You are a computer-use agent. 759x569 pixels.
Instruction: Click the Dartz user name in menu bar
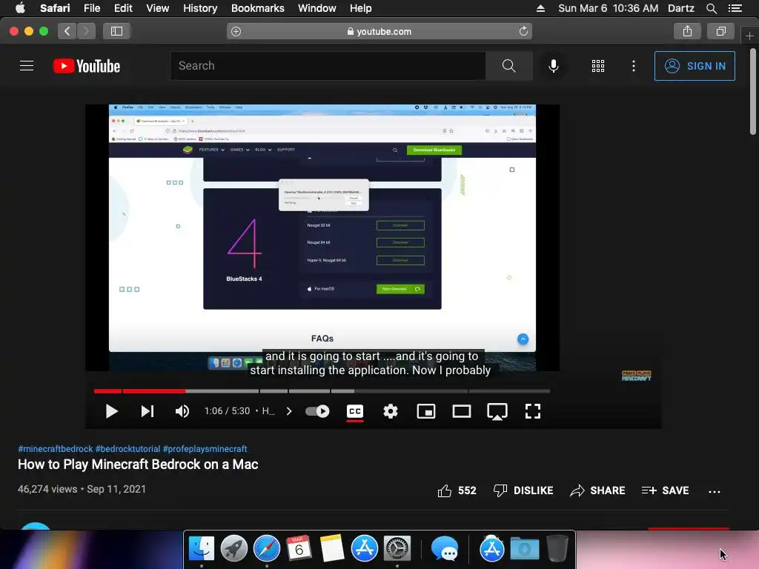(x=680, y=8)
